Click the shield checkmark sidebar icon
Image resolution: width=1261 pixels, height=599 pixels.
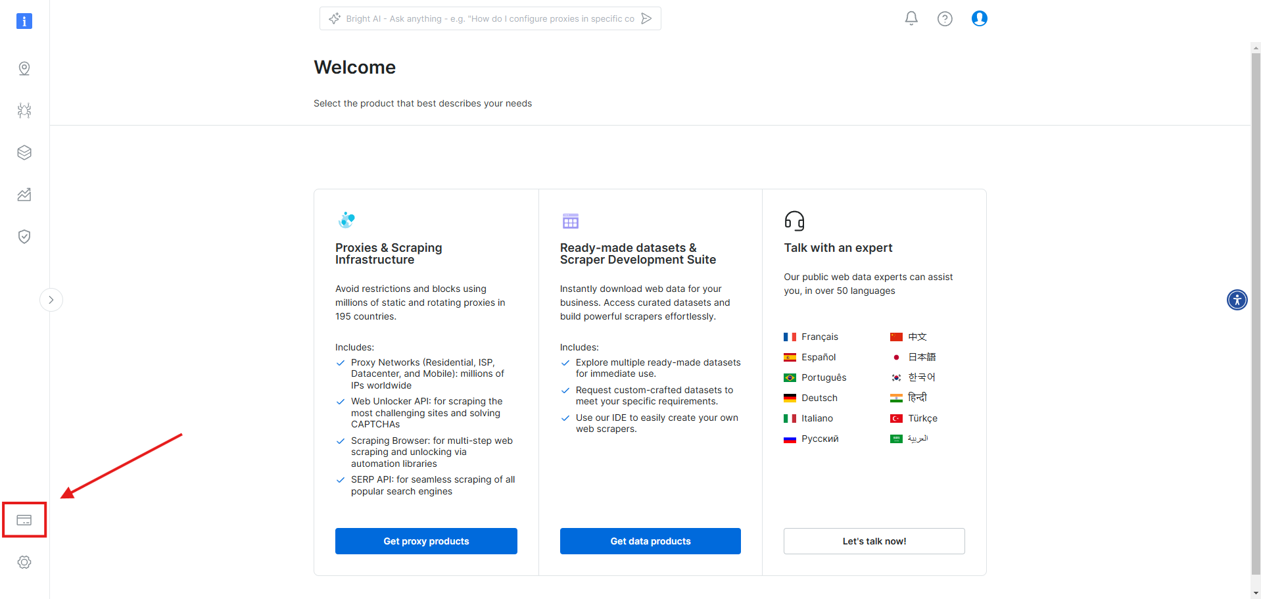[24, 237]
